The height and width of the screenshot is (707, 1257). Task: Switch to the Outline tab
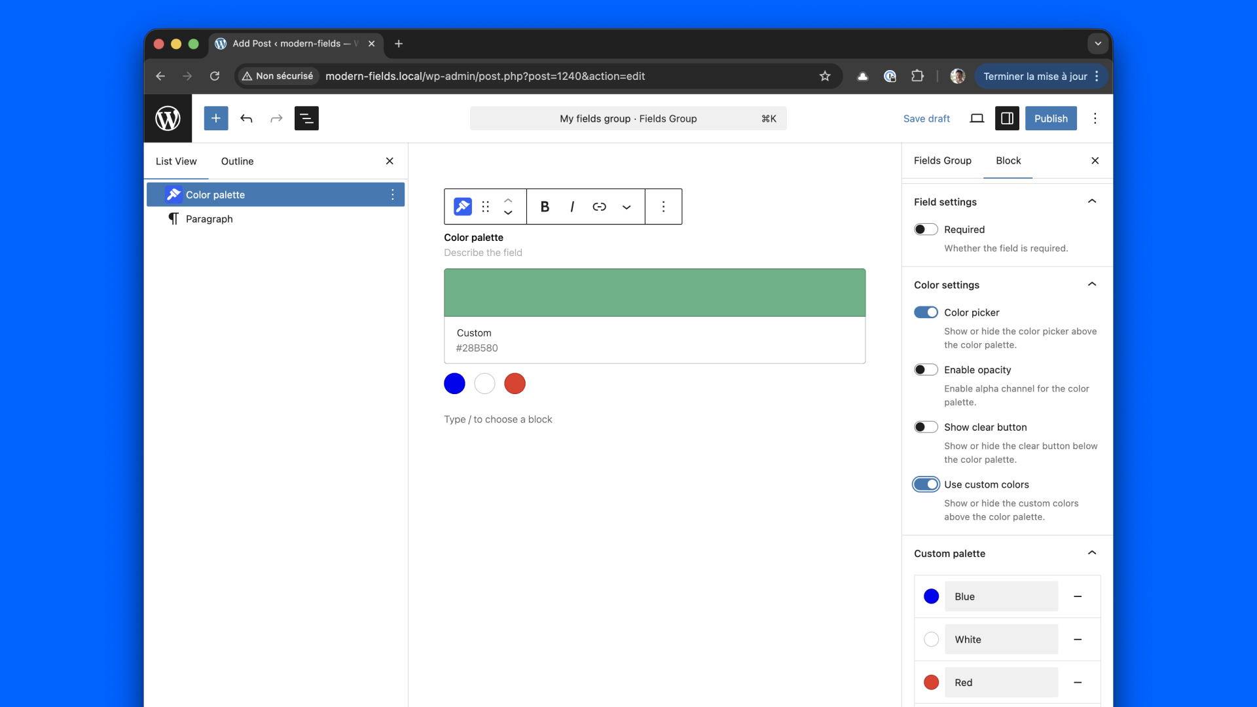(x=237, y=162)
